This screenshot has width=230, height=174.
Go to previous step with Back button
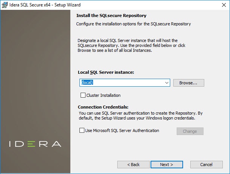tap(133, 165)
